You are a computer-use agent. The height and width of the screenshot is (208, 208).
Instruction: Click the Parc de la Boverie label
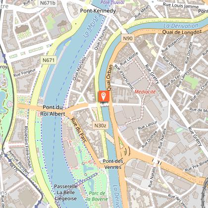pos(97,196)
